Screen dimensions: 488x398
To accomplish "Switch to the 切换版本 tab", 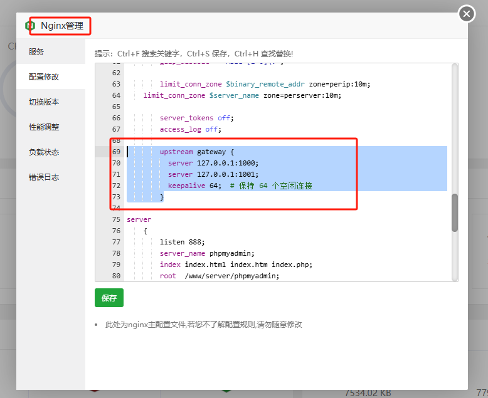I will 51,102.
